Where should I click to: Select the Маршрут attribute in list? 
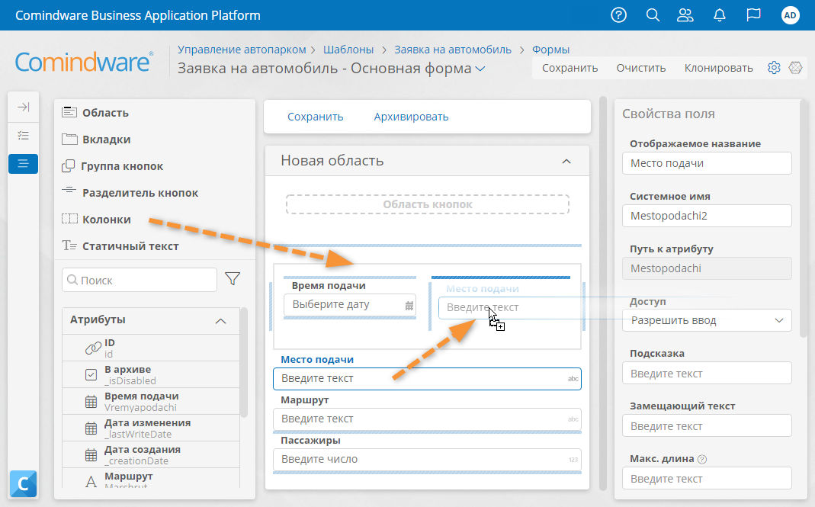pyautogui.click(x=151, y=478)
